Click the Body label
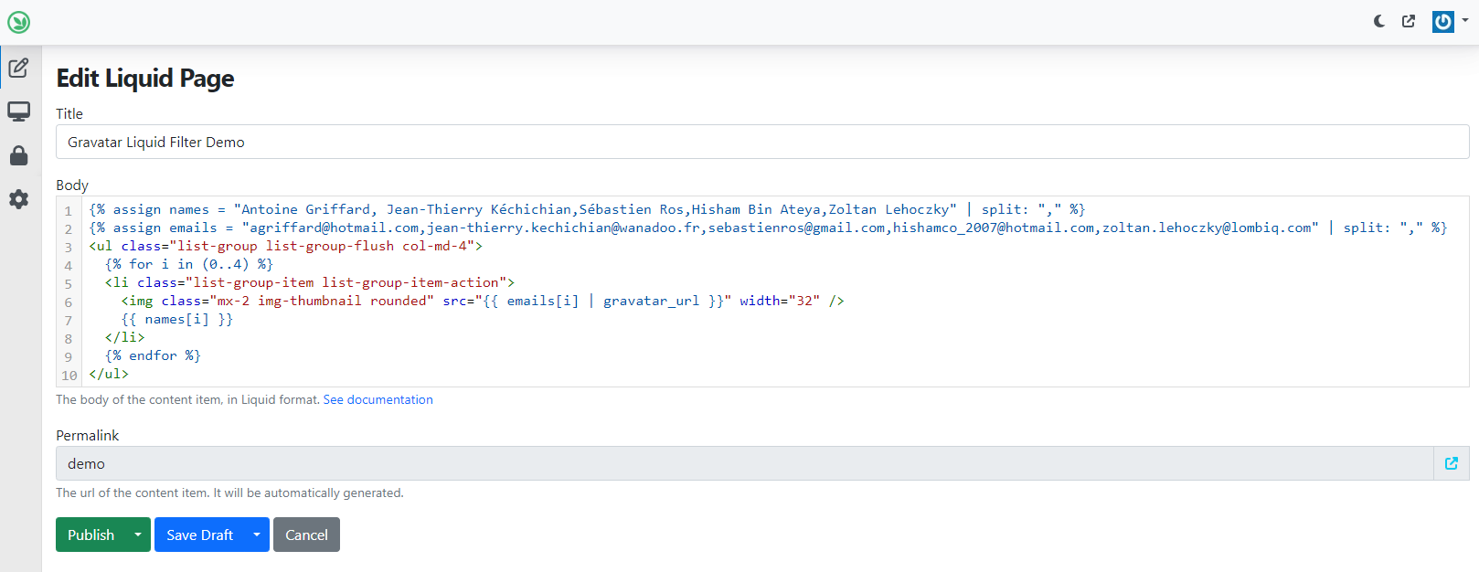 pos(72,185)
